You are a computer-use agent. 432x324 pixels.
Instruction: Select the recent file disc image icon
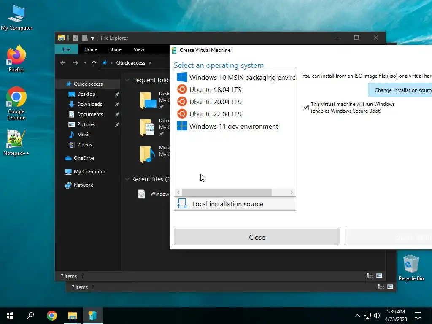(142, 194)
